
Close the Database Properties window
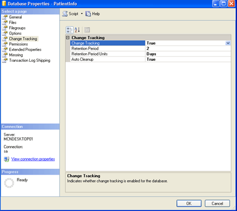(232, 4)
